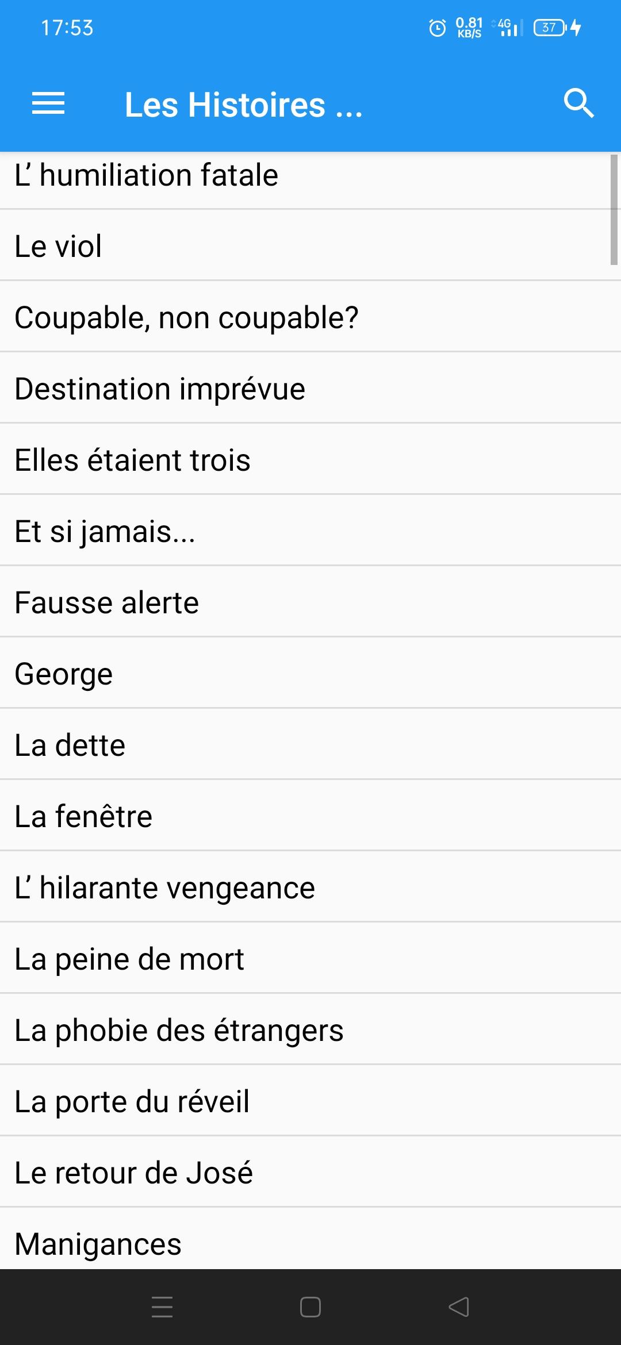This screenshot has width=621, height=1345.
Task: Click the vertical scrollbar thumb
Action: click(x=614, y=209)
